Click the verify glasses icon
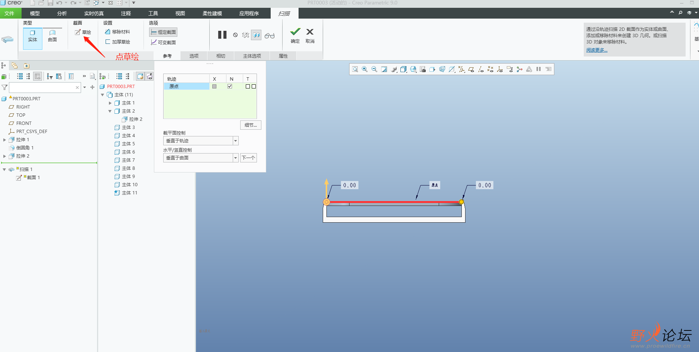Image resolution: width=699 pixels, height=352 pixels. pyautogui.click(x=270, y=35)
